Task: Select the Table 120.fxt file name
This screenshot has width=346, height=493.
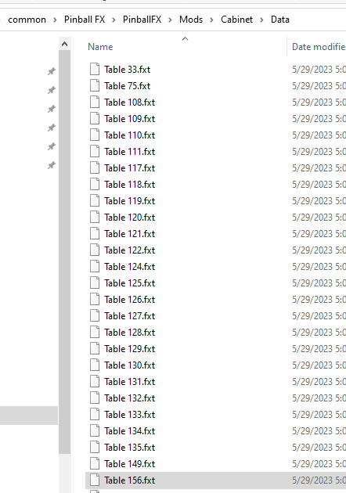Action: [x=130, y=218]
